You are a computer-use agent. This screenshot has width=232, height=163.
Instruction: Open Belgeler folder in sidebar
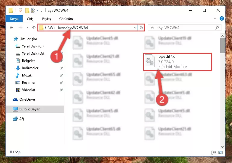pyautogui.click(x=28, y=61)
